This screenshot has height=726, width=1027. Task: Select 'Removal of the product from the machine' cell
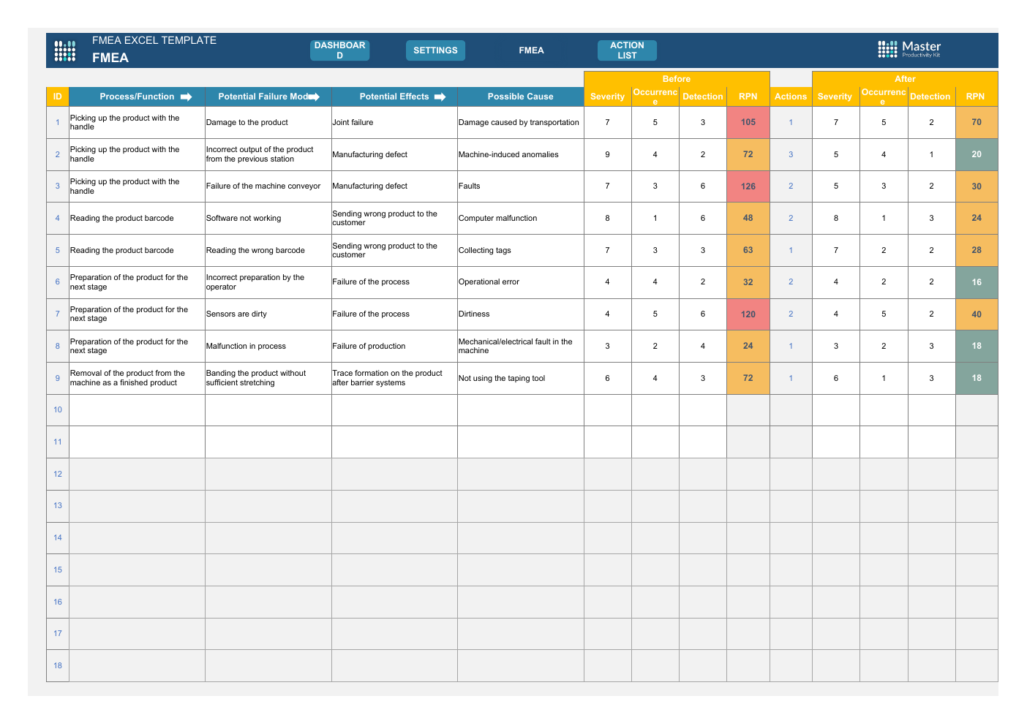tap(137, 378)
